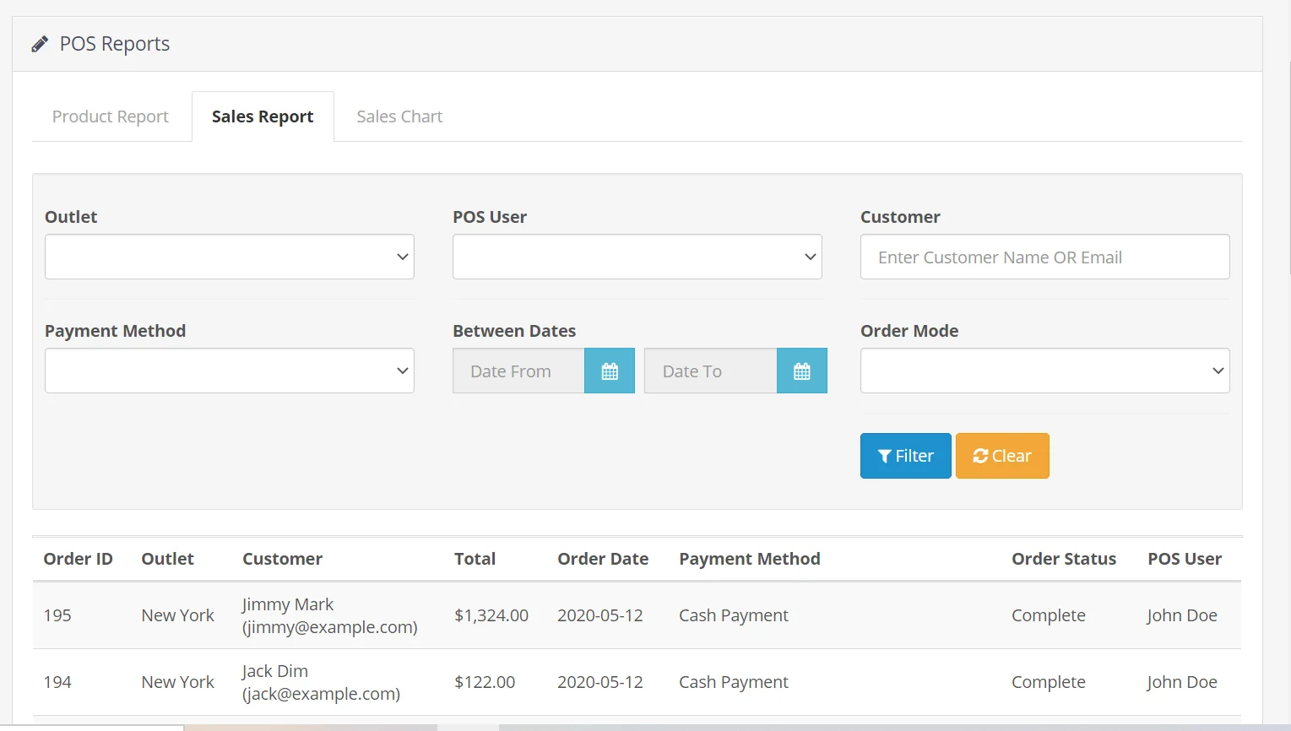Click the POS Reports heading text
The height and width of the screenshot is (731, 1291).
(x=115, y=44)
